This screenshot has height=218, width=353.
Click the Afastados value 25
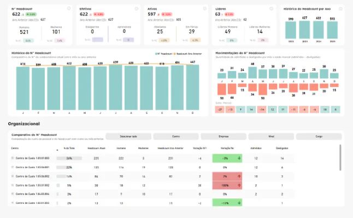click(160, 32)
